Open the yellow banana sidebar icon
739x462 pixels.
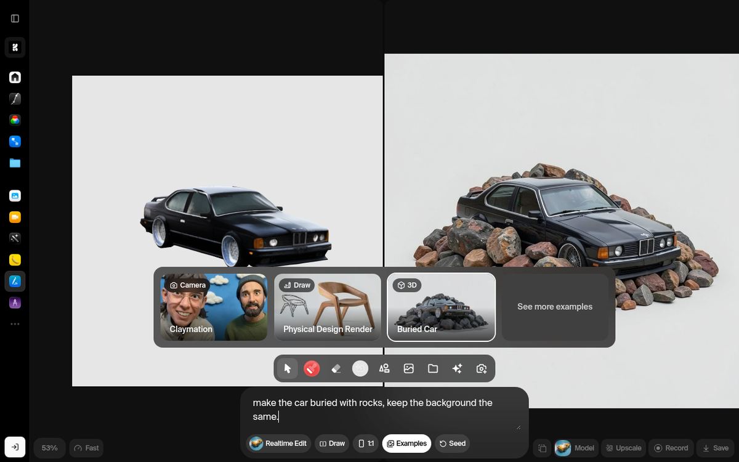click(15, 259)
